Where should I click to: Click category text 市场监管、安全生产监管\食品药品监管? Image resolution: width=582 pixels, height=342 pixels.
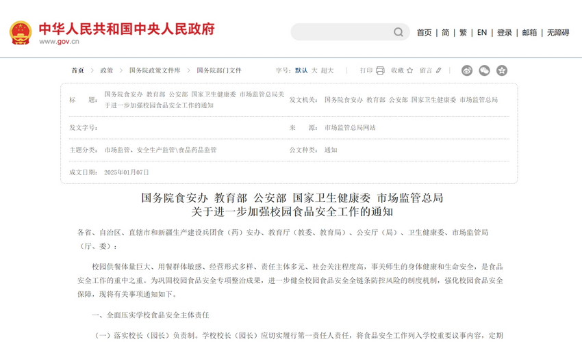pos(160,150)
